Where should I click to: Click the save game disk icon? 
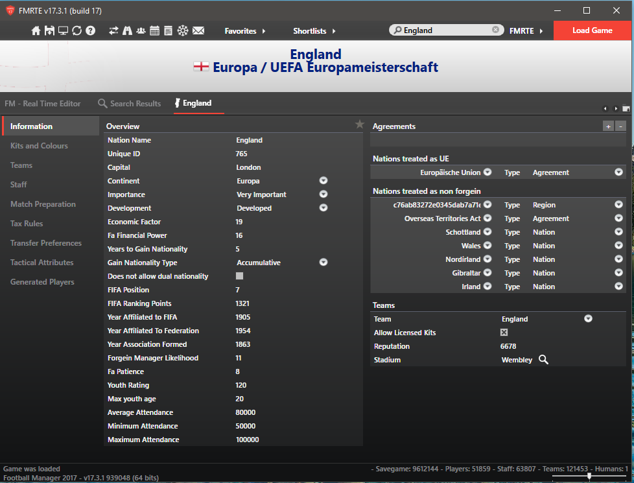pyautogui.click(x=49, y=30)
